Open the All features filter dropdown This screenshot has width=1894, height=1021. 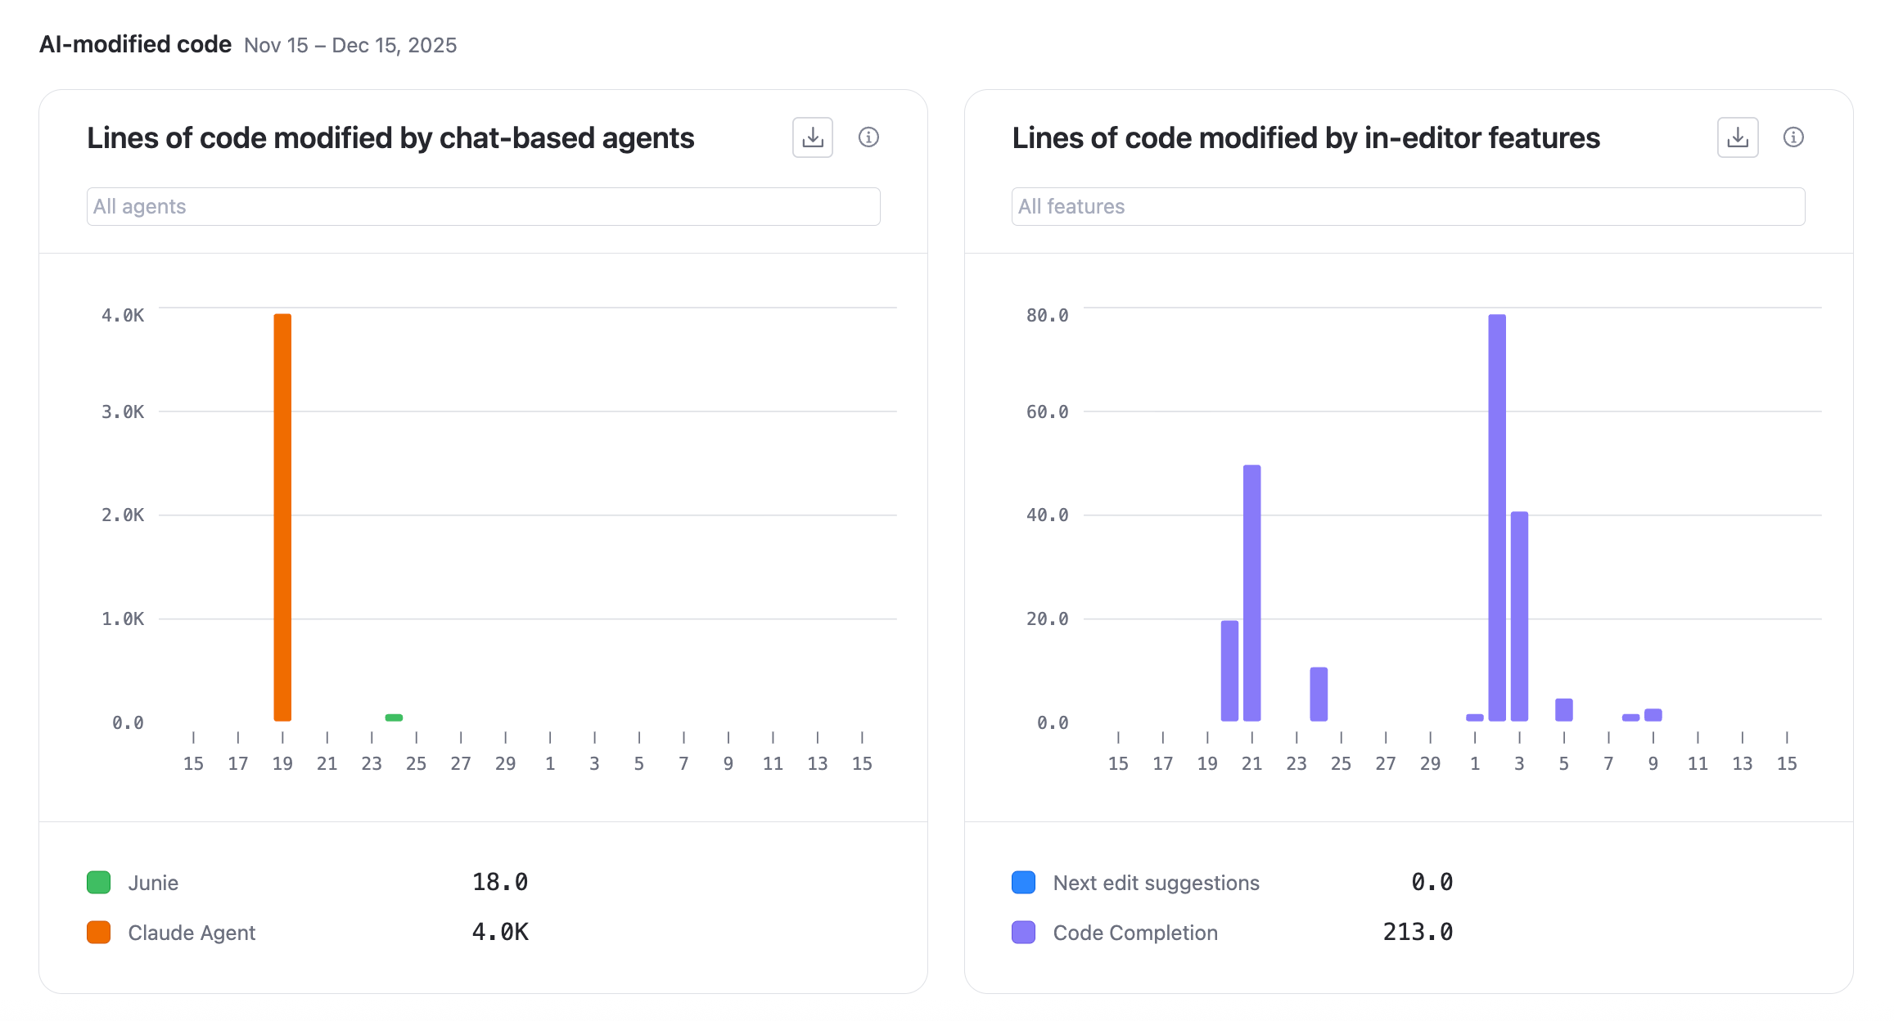[x=1408, y=206]
